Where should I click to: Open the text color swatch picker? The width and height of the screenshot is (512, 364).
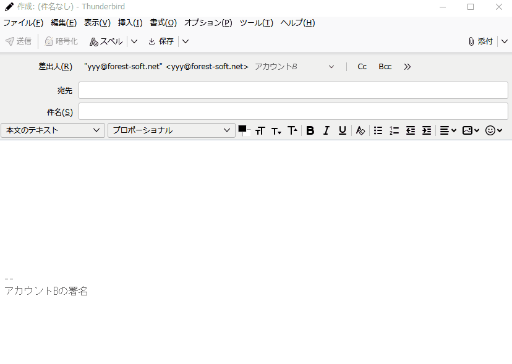click(x=243, y=130)
